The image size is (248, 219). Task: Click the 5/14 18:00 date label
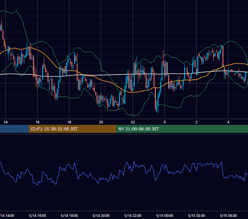tap(69, 215)
